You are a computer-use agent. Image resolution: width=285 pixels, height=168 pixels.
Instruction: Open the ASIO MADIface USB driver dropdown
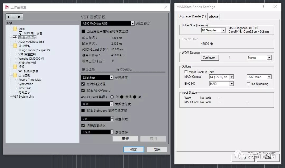[132, 23]
